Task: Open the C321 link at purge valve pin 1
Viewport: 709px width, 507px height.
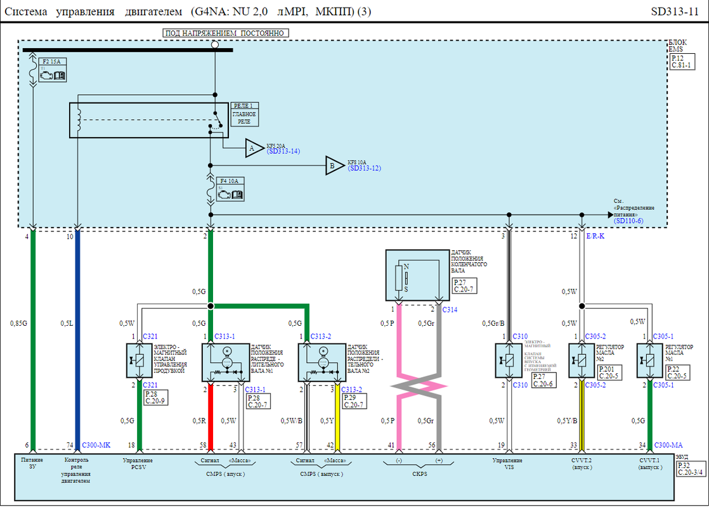Action: click(150, 336)
